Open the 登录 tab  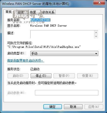pos(21,12)
